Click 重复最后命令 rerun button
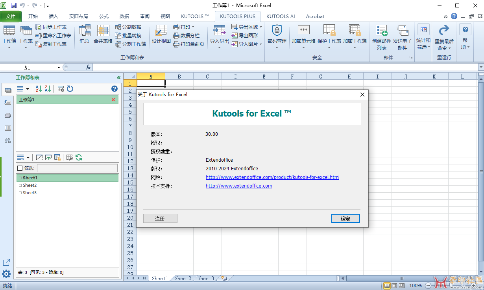Viewport: 484px width, 290px height. click(444, 37)
